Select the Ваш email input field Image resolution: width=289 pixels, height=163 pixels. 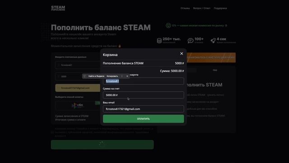pyautogui.click(x=144, y=109)
